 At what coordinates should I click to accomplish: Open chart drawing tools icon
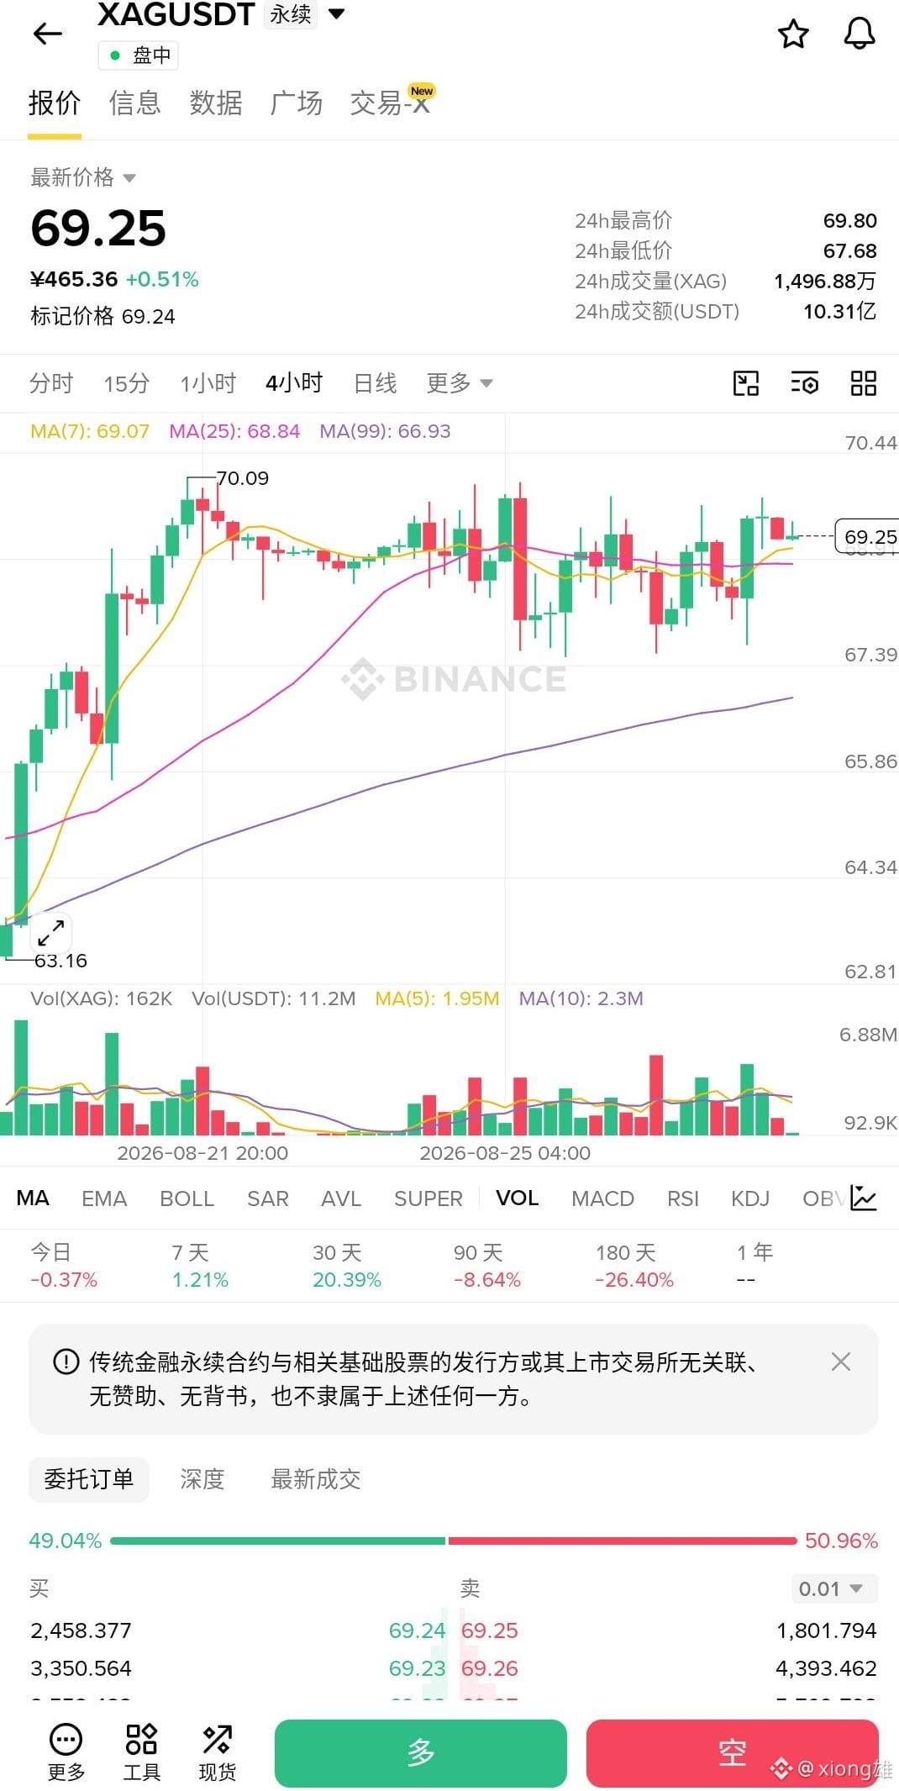coord(746,383)
